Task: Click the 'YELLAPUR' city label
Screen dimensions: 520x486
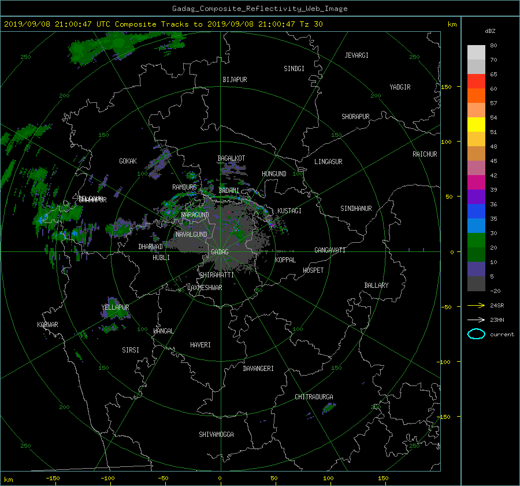Action: coord(115,307)
